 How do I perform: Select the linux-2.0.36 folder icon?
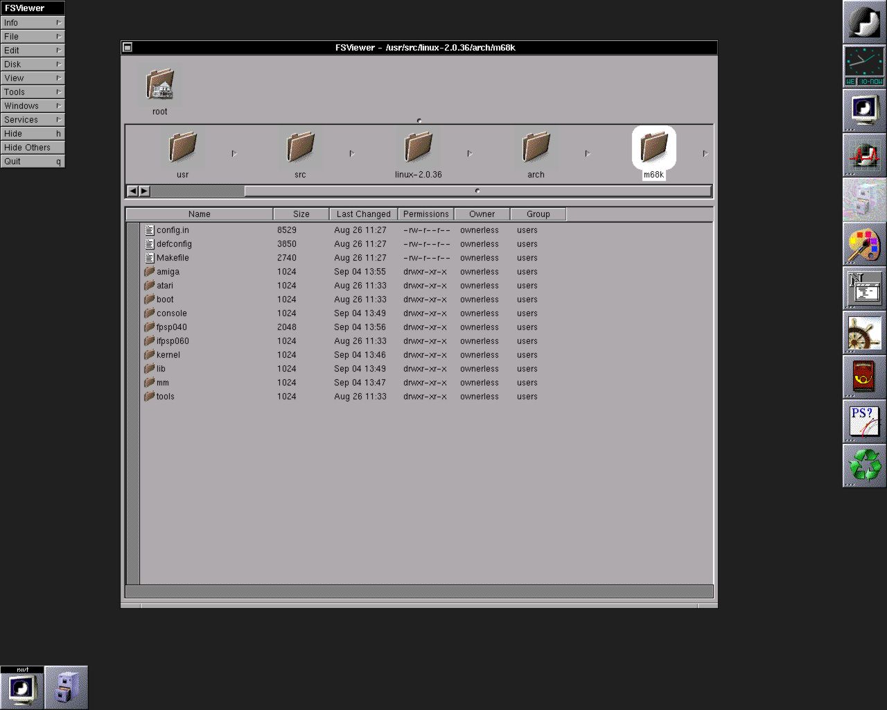pos(418,147)
